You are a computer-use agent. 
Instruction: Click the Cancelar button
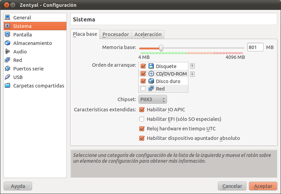tap(232, 186)
